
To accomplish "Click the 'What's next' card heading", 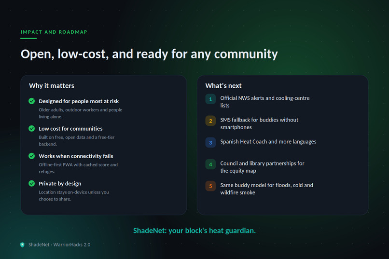I will pyautogui.click(x=223, y=86).
